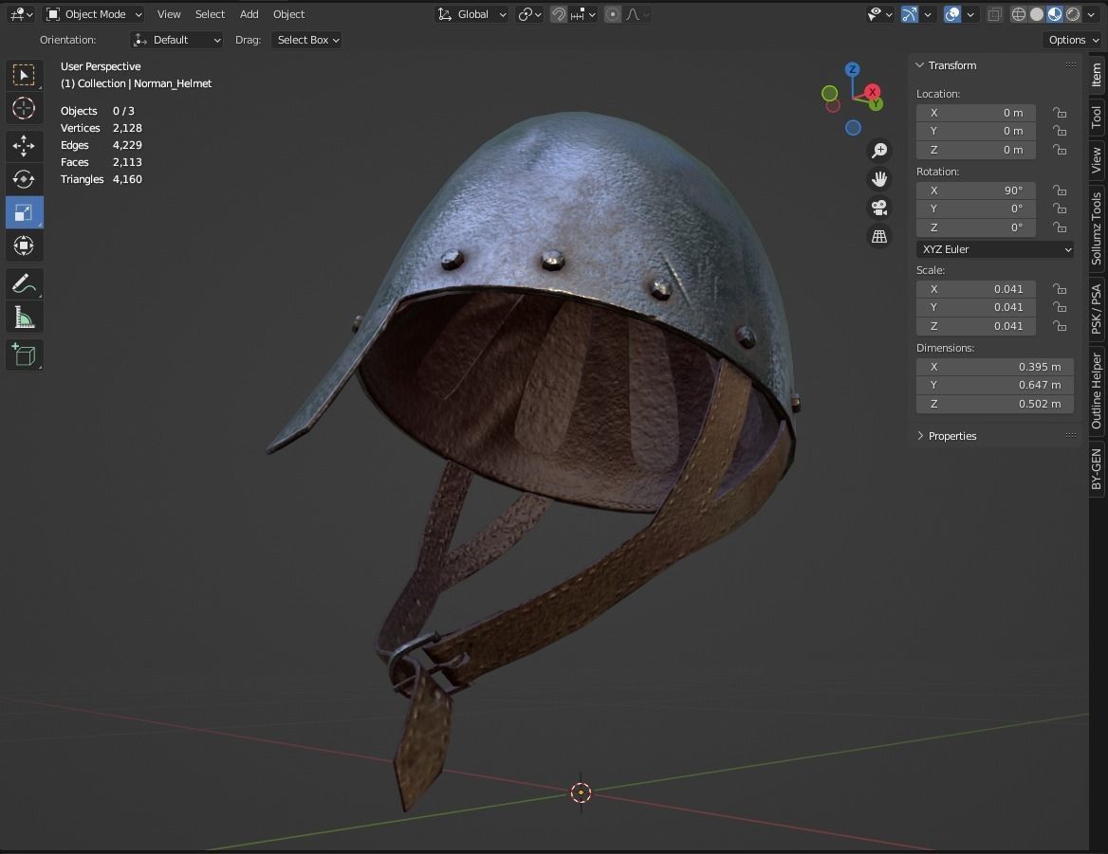This screenshot has height=854, width=1108.
Task: Open the XYZ Euler rotation mode dropdown
Action: coord(995,249)
